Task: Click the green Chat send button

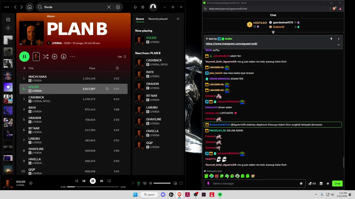Action: pos(337,184)
